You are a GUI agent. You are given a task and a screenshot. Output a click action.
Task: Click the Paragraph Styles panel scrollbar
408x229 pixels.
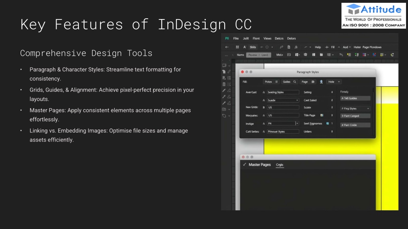[x=374, y=112]
